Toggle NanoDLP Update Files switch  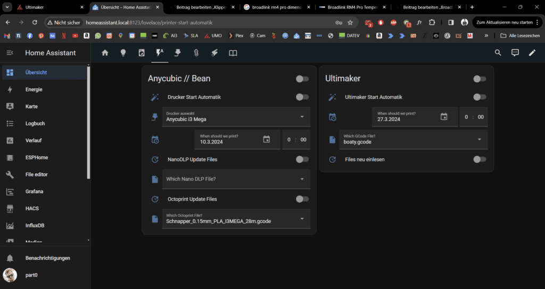(302, 159)
